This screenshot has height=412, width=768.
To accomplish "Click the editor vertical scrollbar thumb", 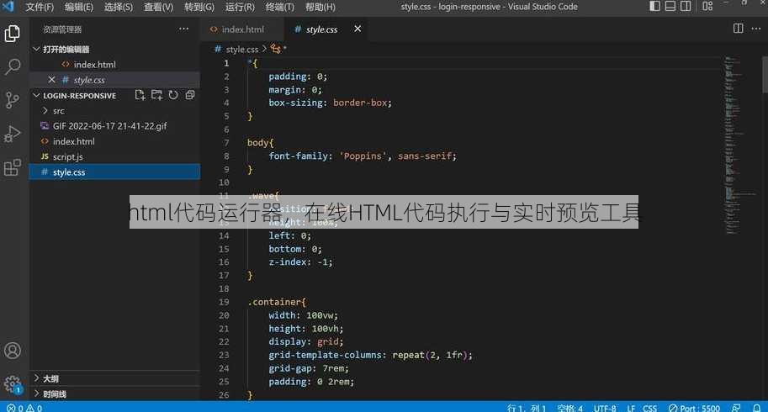I will [x=765, y=74].
